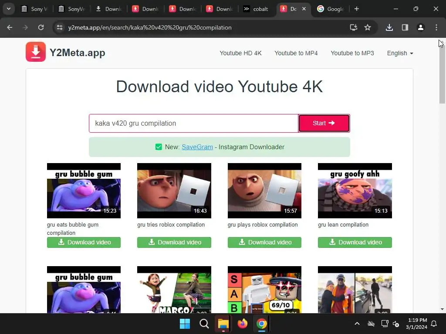
Task: Click the page vertical scrollbar thumb
Action: click(443, 74)
